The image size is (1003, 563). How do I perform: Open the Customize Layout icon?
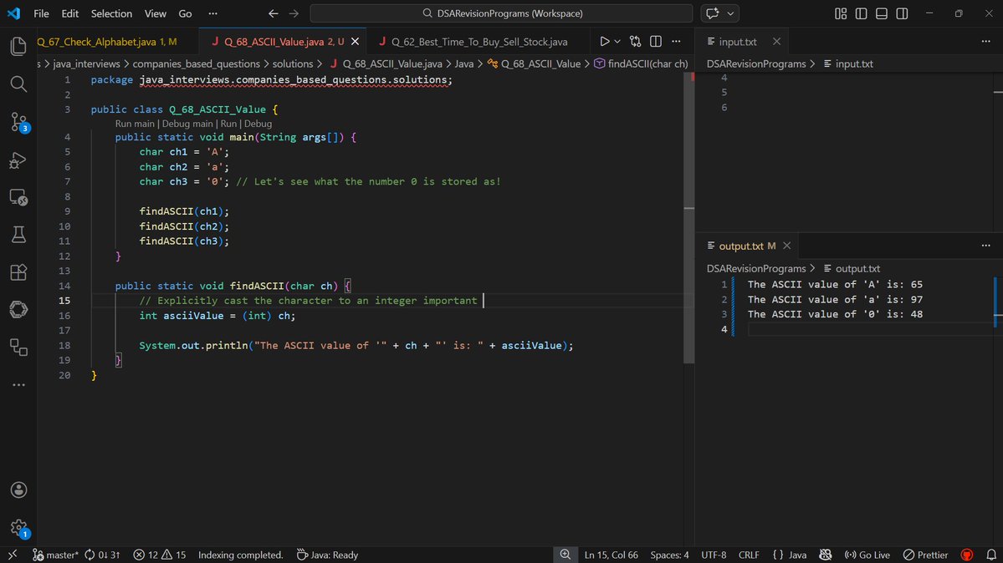841,13
